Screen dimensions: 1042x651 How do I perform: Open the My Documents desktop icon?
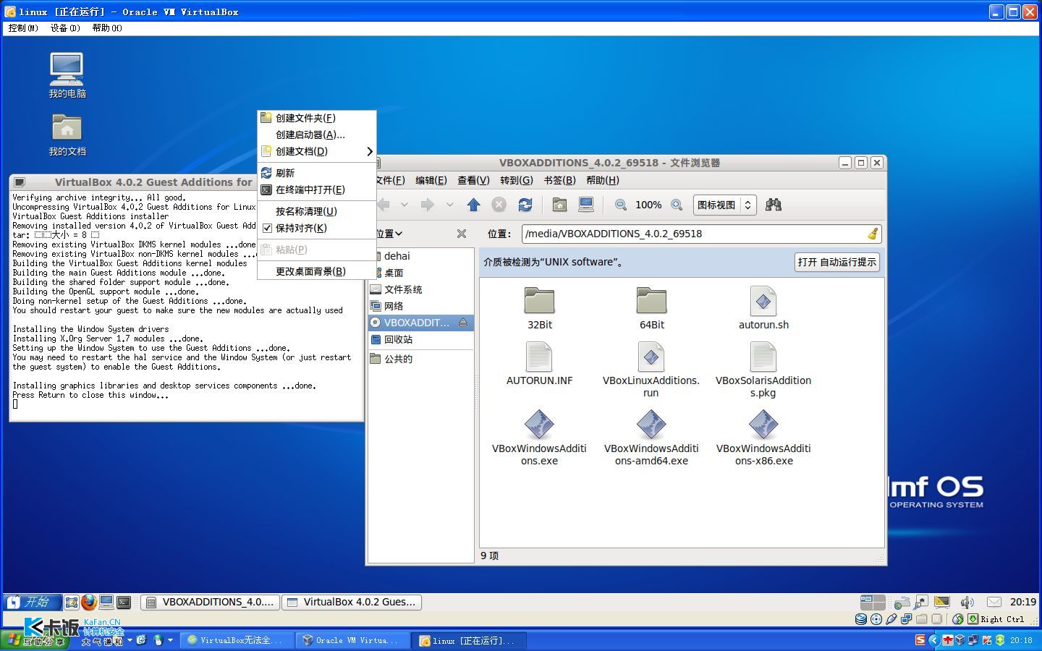(67, 135)
